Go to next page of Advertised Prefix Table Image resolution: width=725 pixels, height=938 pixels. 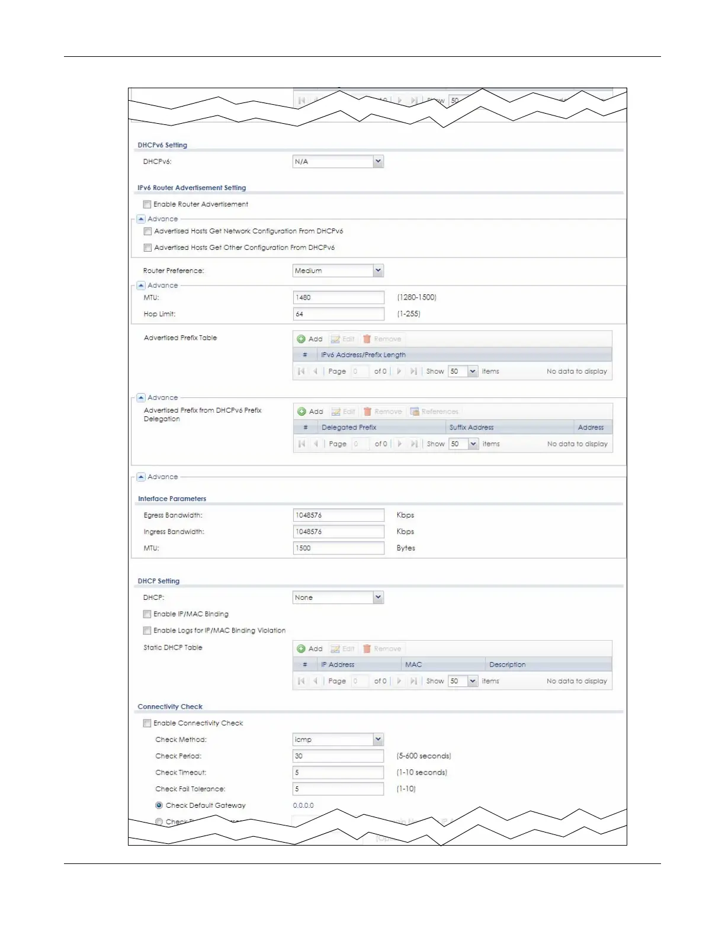[399, 371]
